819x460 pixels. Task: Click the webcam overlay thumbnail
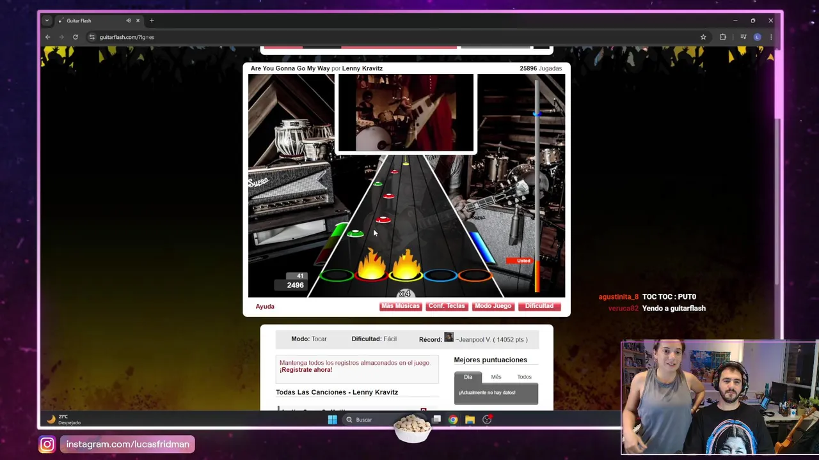[x=719, y=398]
